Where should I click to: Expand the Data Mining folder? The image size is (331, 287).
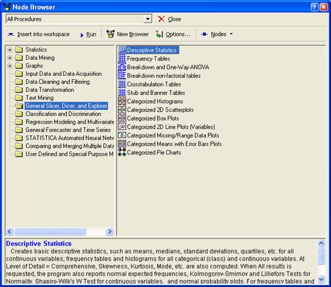[10, 58]
